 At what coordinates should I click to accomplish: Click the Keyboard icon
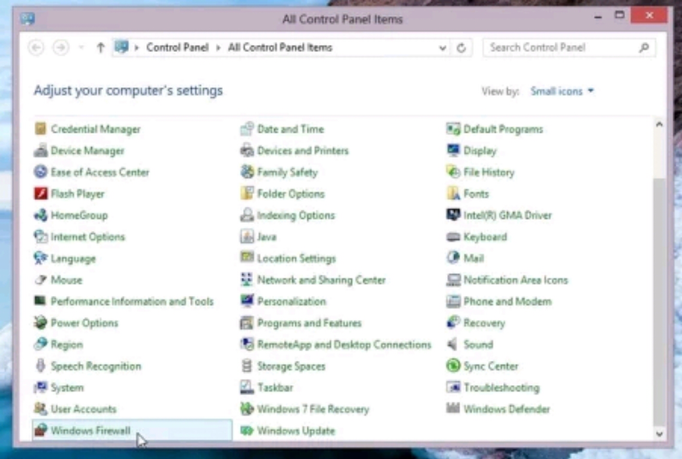(x=453, y=237)
